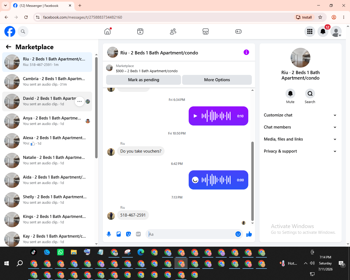Image resolution: width=350 pixels, height=280 pixels.
Task: Click the message text input field
Action: 191,234
